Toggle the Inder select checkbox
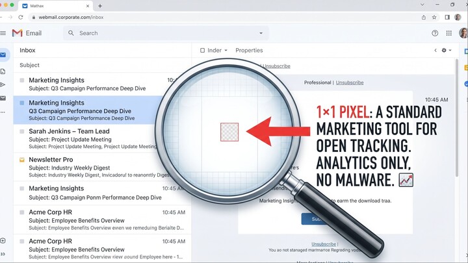 [202, 51]
